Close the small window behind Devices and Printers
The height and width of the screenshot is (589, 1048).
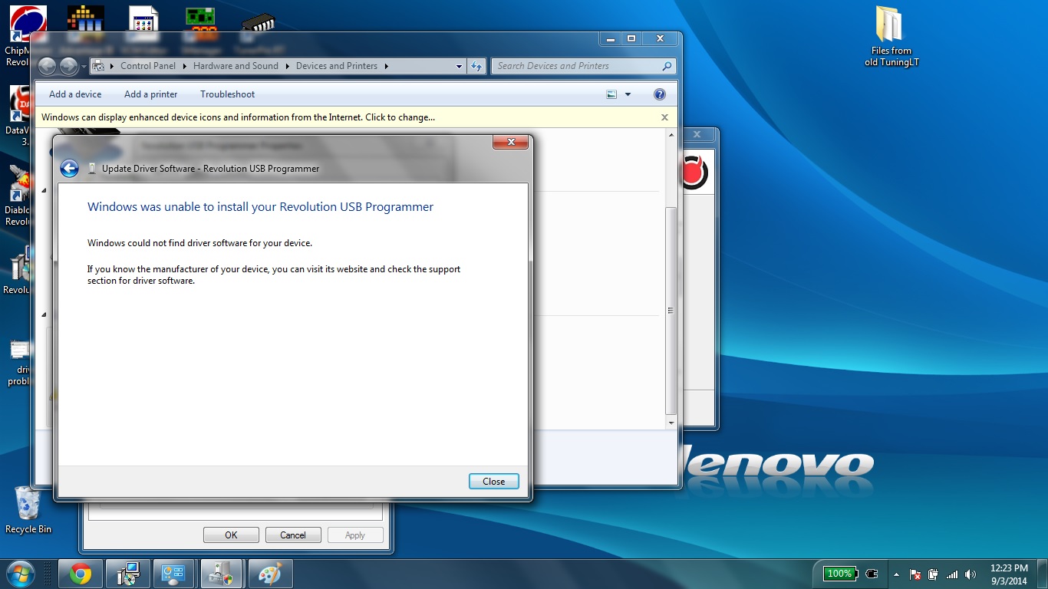(697, 134)
